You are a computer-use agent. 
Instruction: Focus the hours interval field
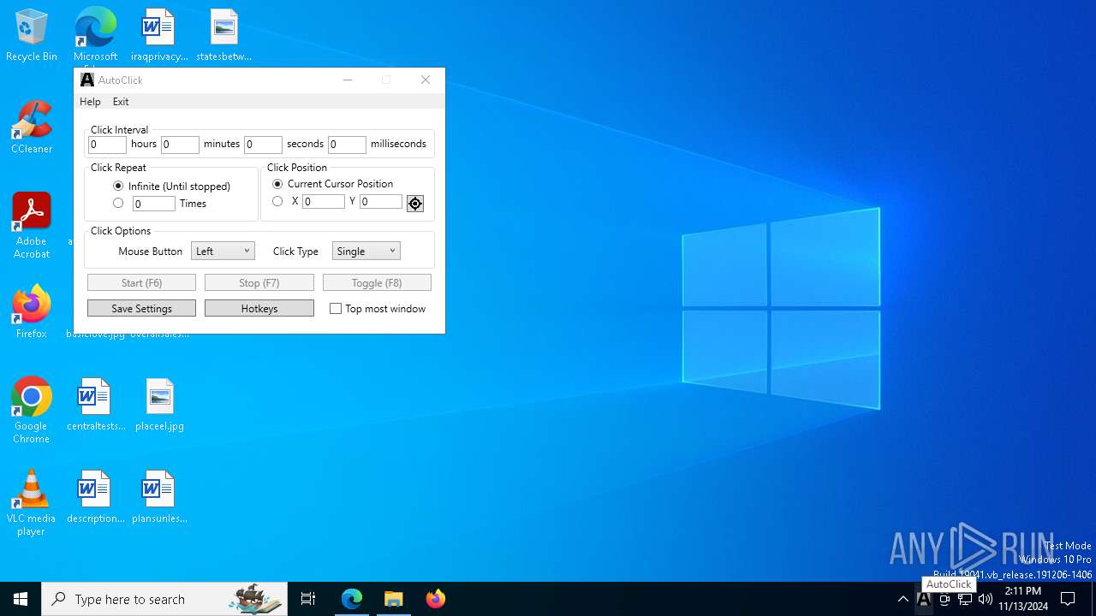click(x=107, y=145)
